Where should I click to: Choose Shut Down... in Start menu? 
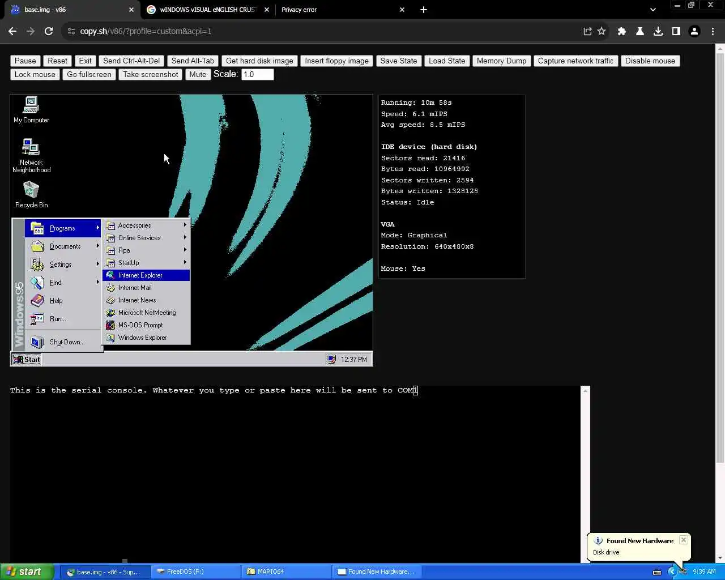63,342
